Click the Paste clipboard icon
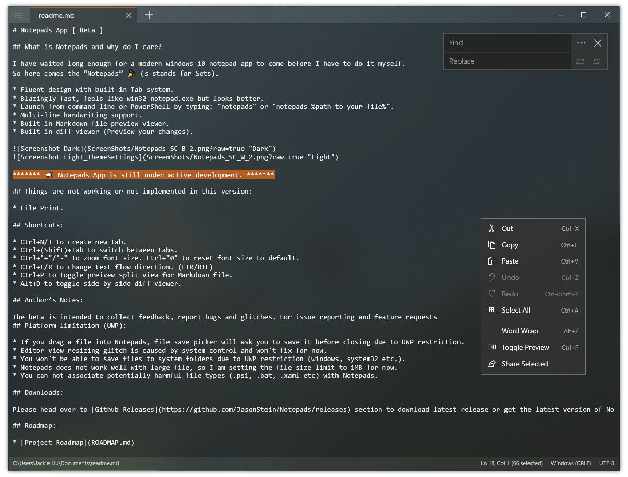Image resolution: width=628 pixels, height=477 pixels. click(492, 261)
